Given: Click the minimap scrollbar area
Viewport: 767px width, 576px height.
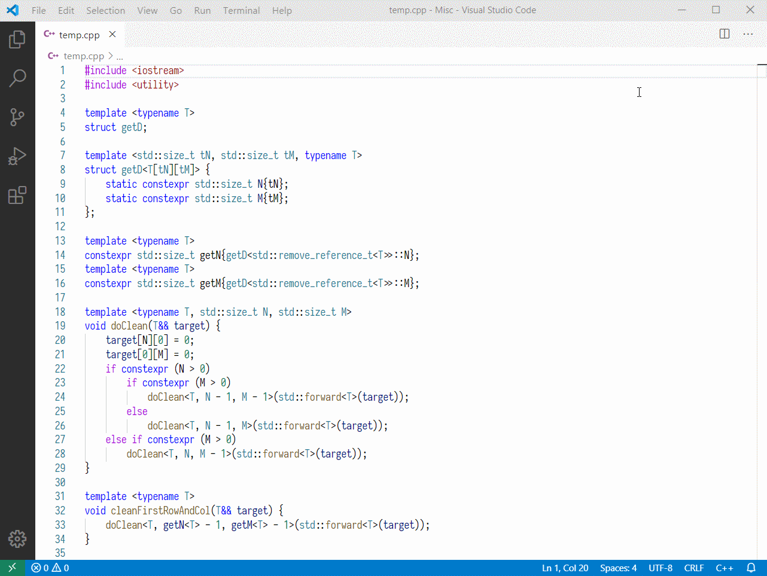Looking at the screenshot, I should point(761,72).
